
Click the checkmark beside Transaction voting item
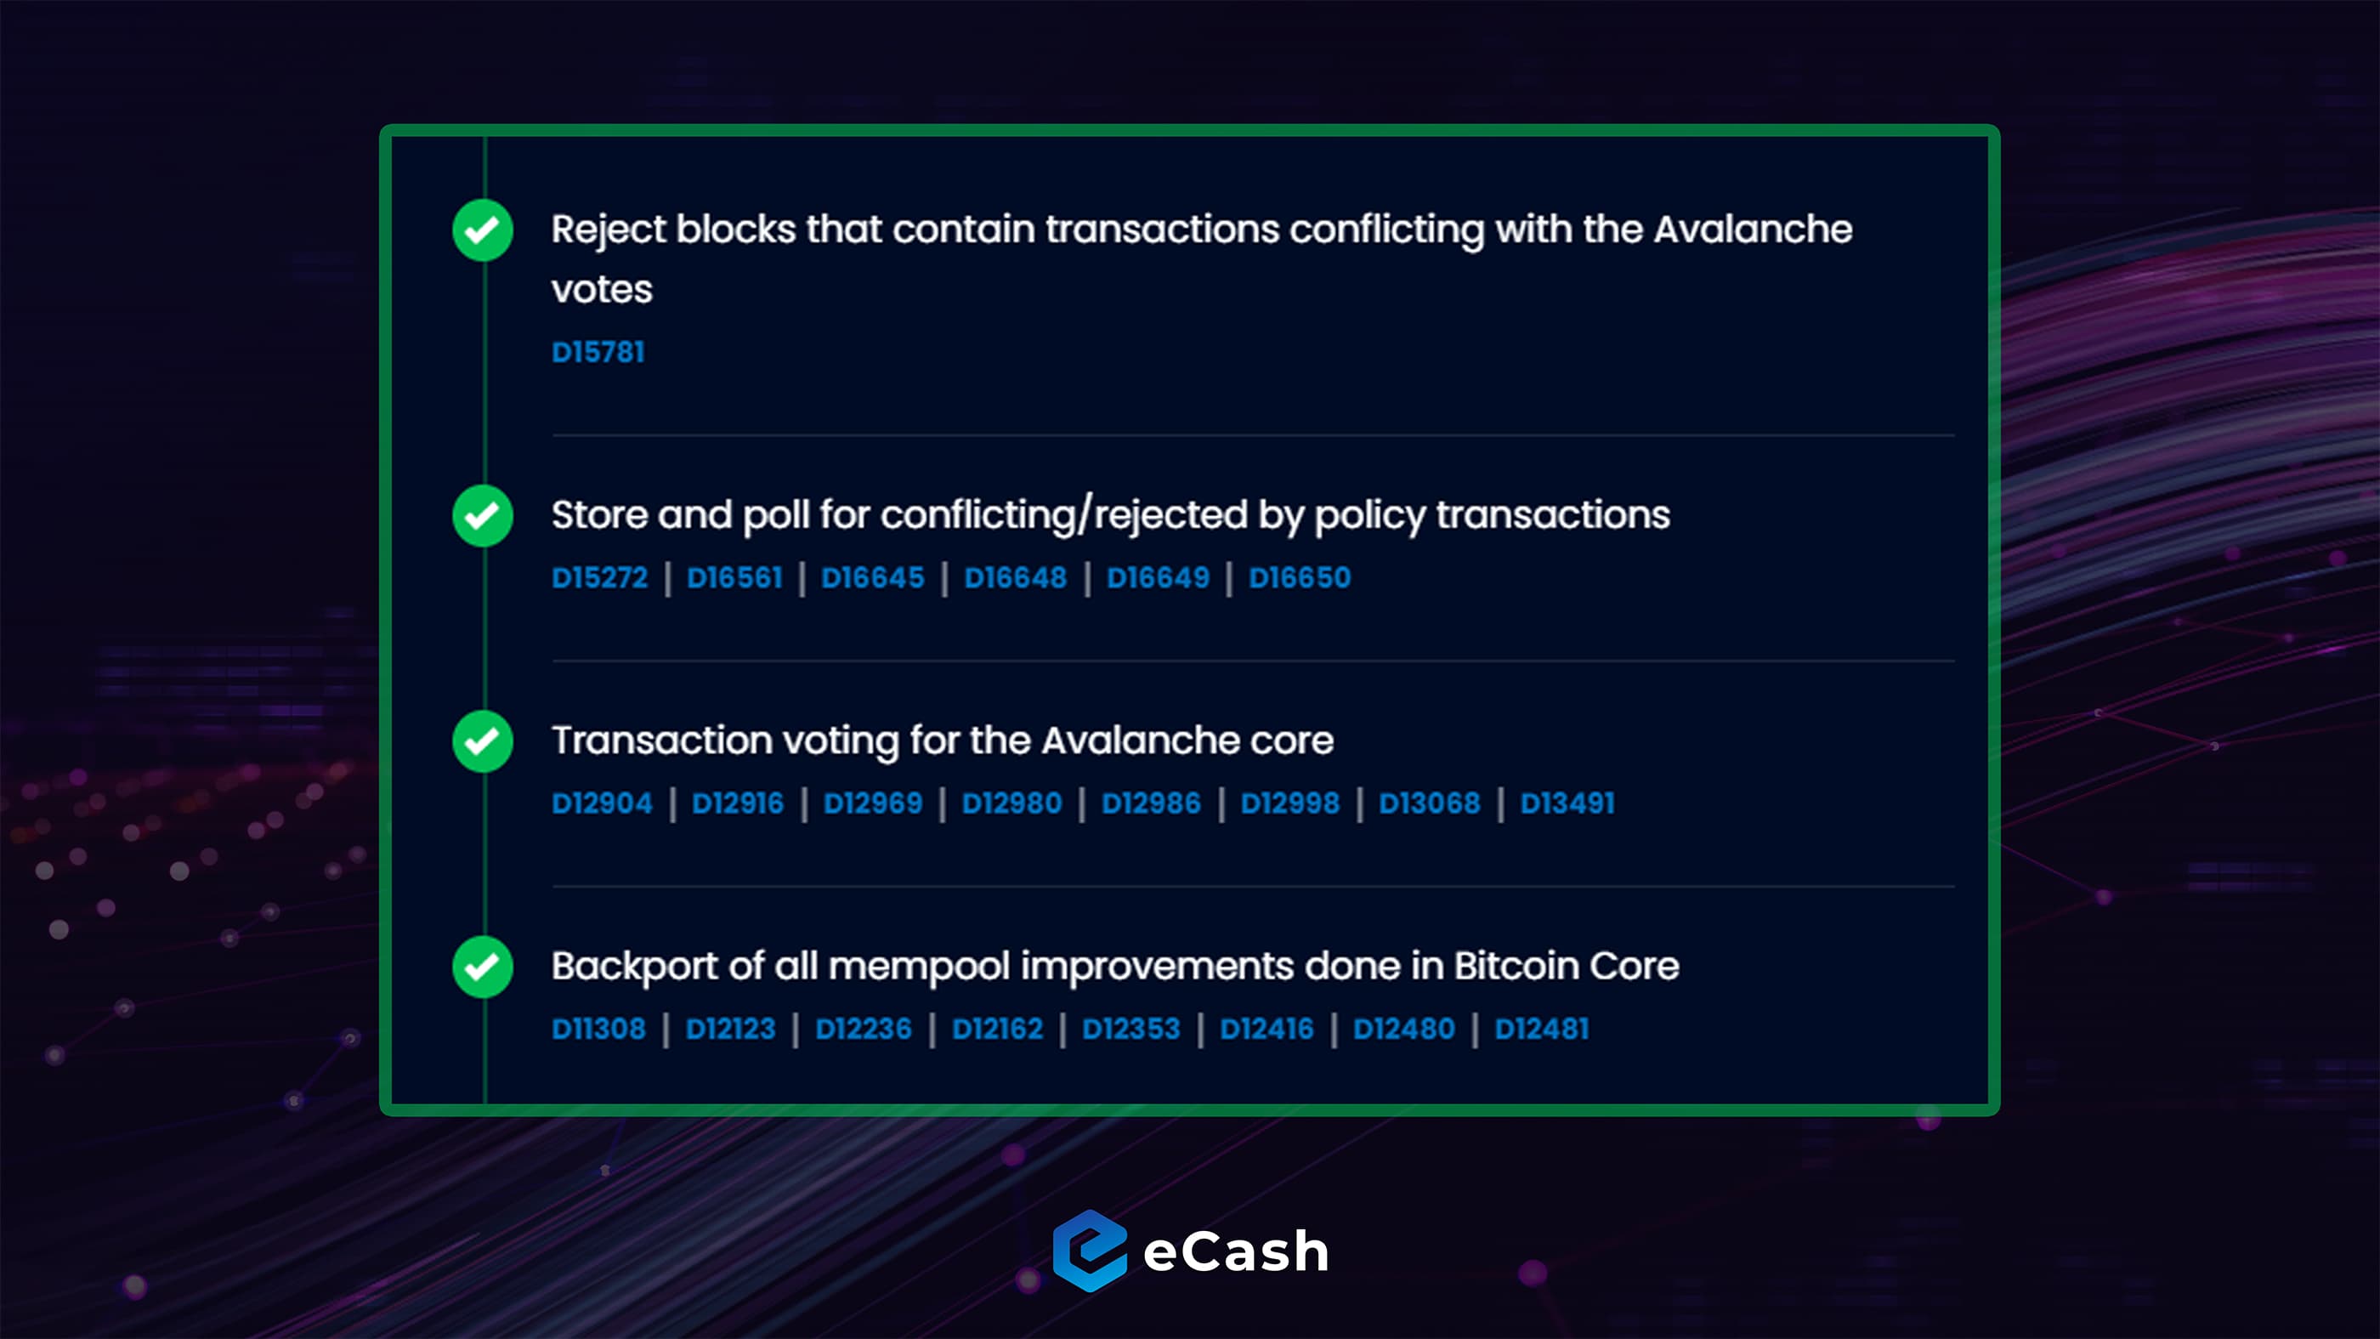[x=482, y=741]
